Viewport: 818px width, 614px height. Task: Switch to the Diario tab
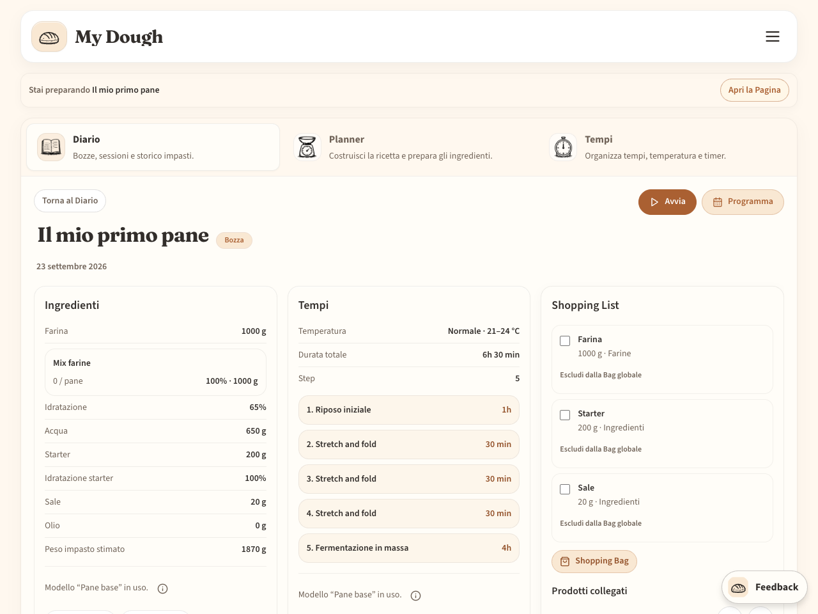153,147
